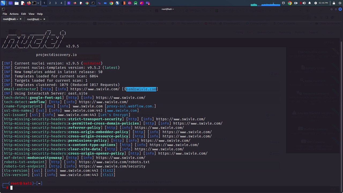Click the 'tls12' version result
The width and height of the screenshot is (343, 193).
(x=108, y=170)
